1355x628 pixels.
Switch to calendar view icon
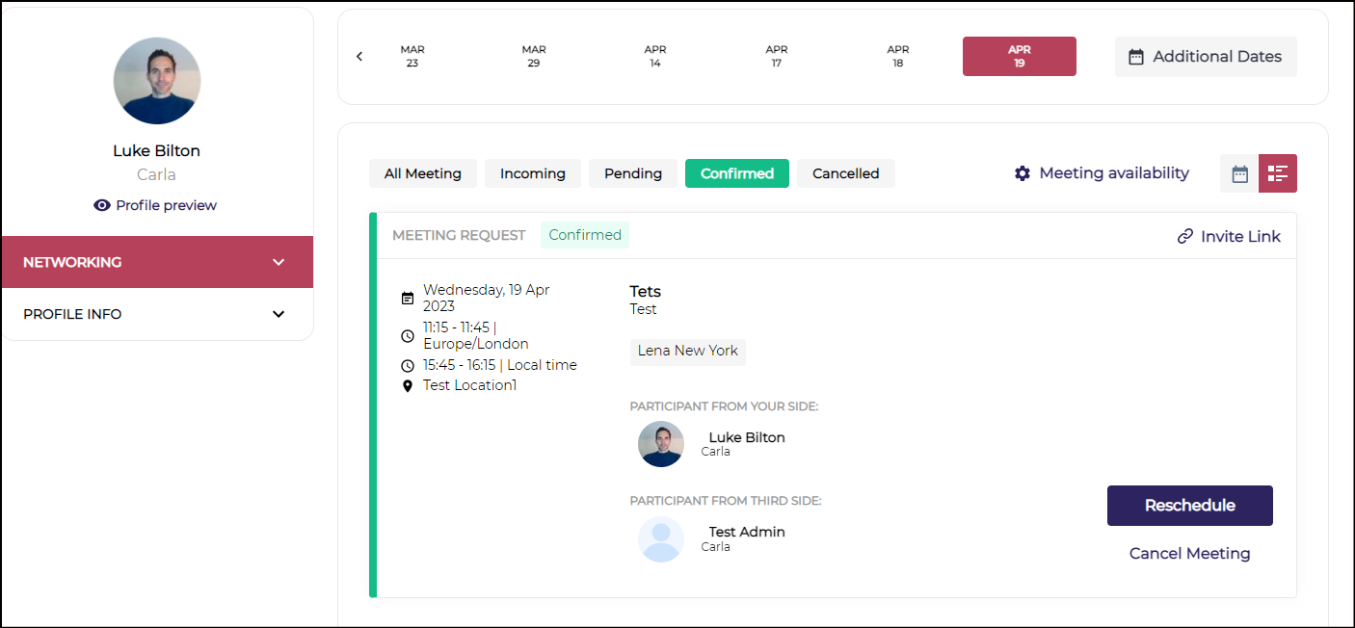pos(1239,173)
